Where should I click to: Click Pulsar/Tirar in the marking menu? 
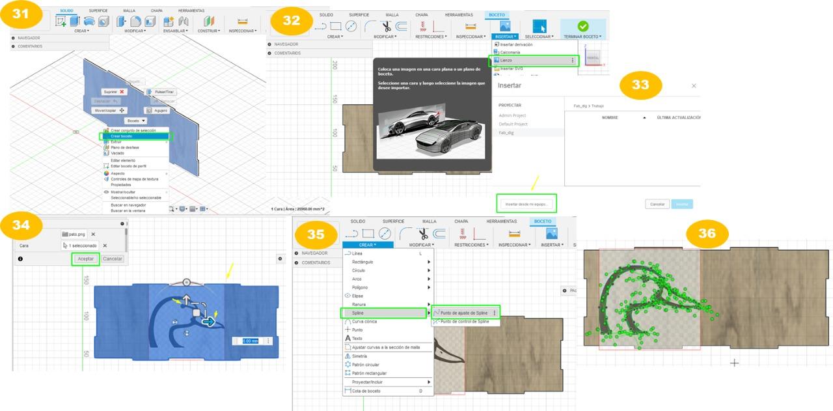pyautogui.click(x=159, y=92)
